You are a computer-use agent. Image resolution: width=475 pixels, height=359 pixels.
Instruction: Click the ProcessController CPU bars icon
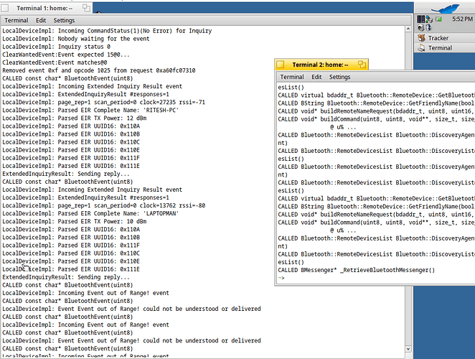coord(420,19)
